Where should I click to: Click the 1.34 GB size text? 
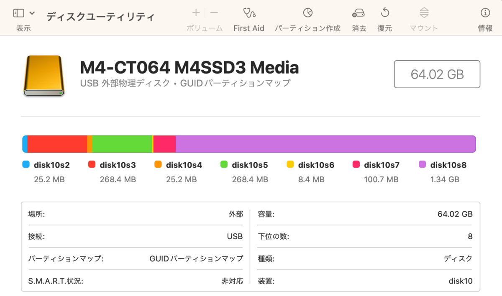445,180
